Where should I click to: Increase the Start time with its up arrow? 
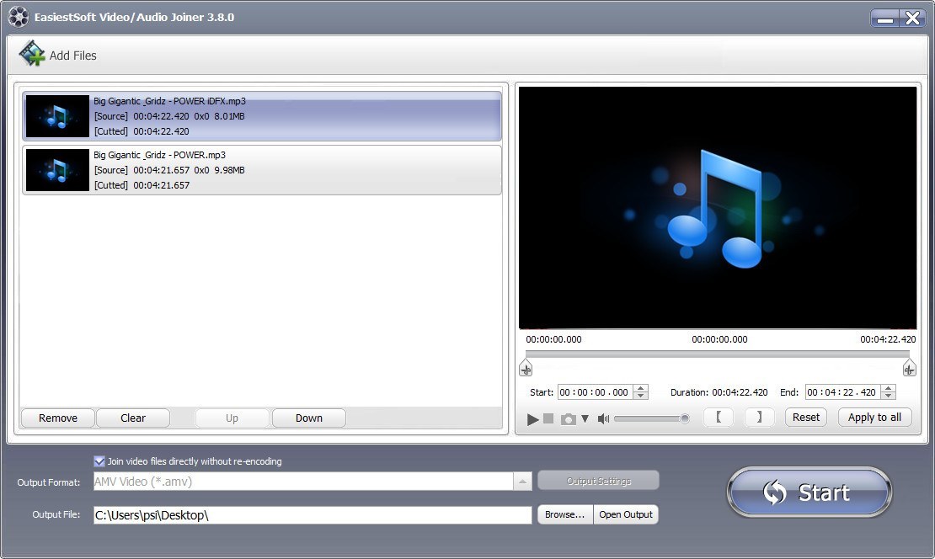(640, 387)
